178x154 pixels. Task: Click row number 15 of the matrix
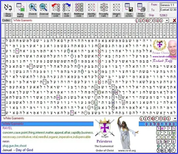point(3,113)
